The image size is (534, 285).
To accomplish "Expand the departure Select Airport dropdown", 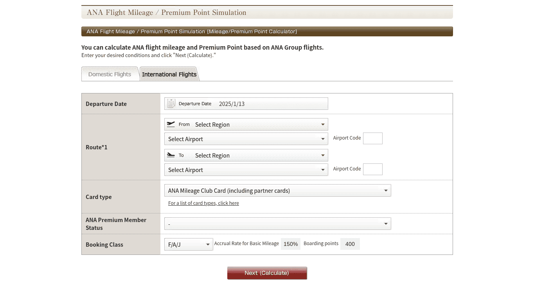I will click(246, 139).
